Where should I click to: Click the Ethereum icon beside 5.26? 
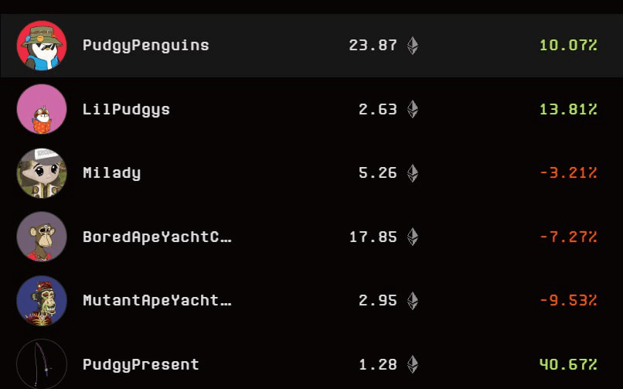[x=413, y=172]
